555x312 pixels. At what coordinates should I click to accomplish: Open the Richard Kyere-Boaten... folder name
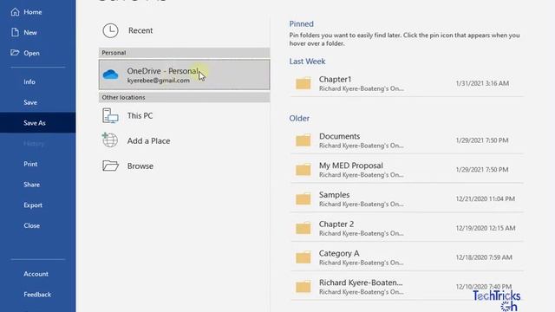point(361,283)
